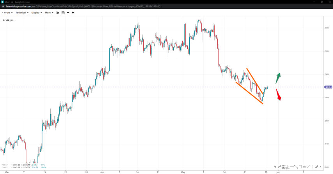Open the Display options dropdown
The image size is (333, 174).
(x=37, y=13)
